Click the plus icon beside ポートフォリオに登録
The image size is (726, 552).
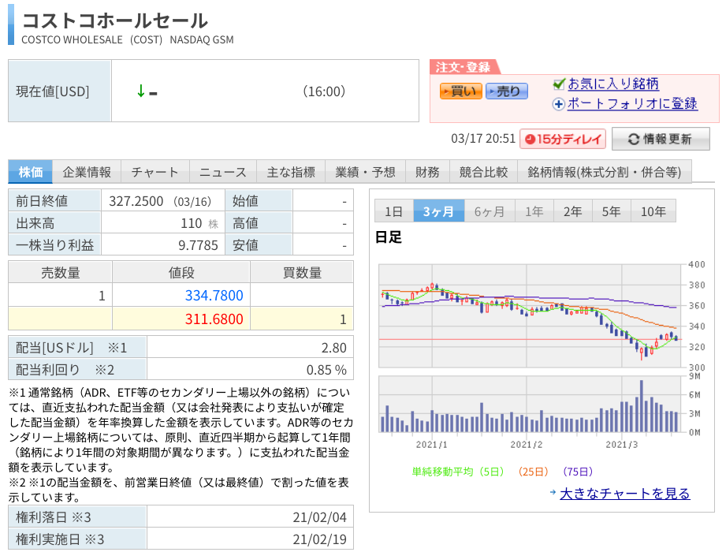[559, 104]
